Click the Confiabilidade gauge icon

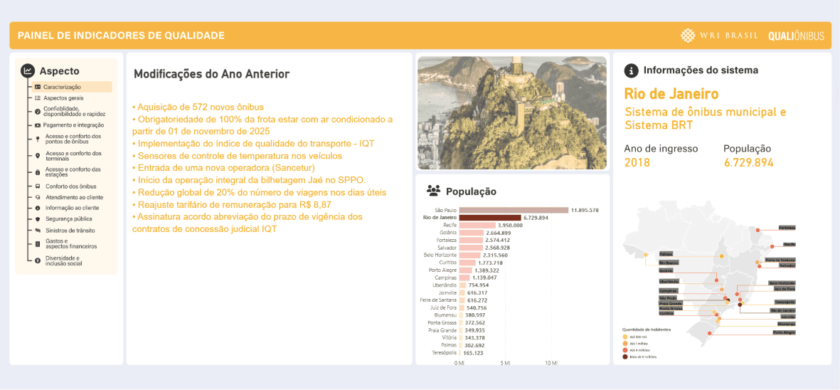pyautogui.click(x=38, y=112)
